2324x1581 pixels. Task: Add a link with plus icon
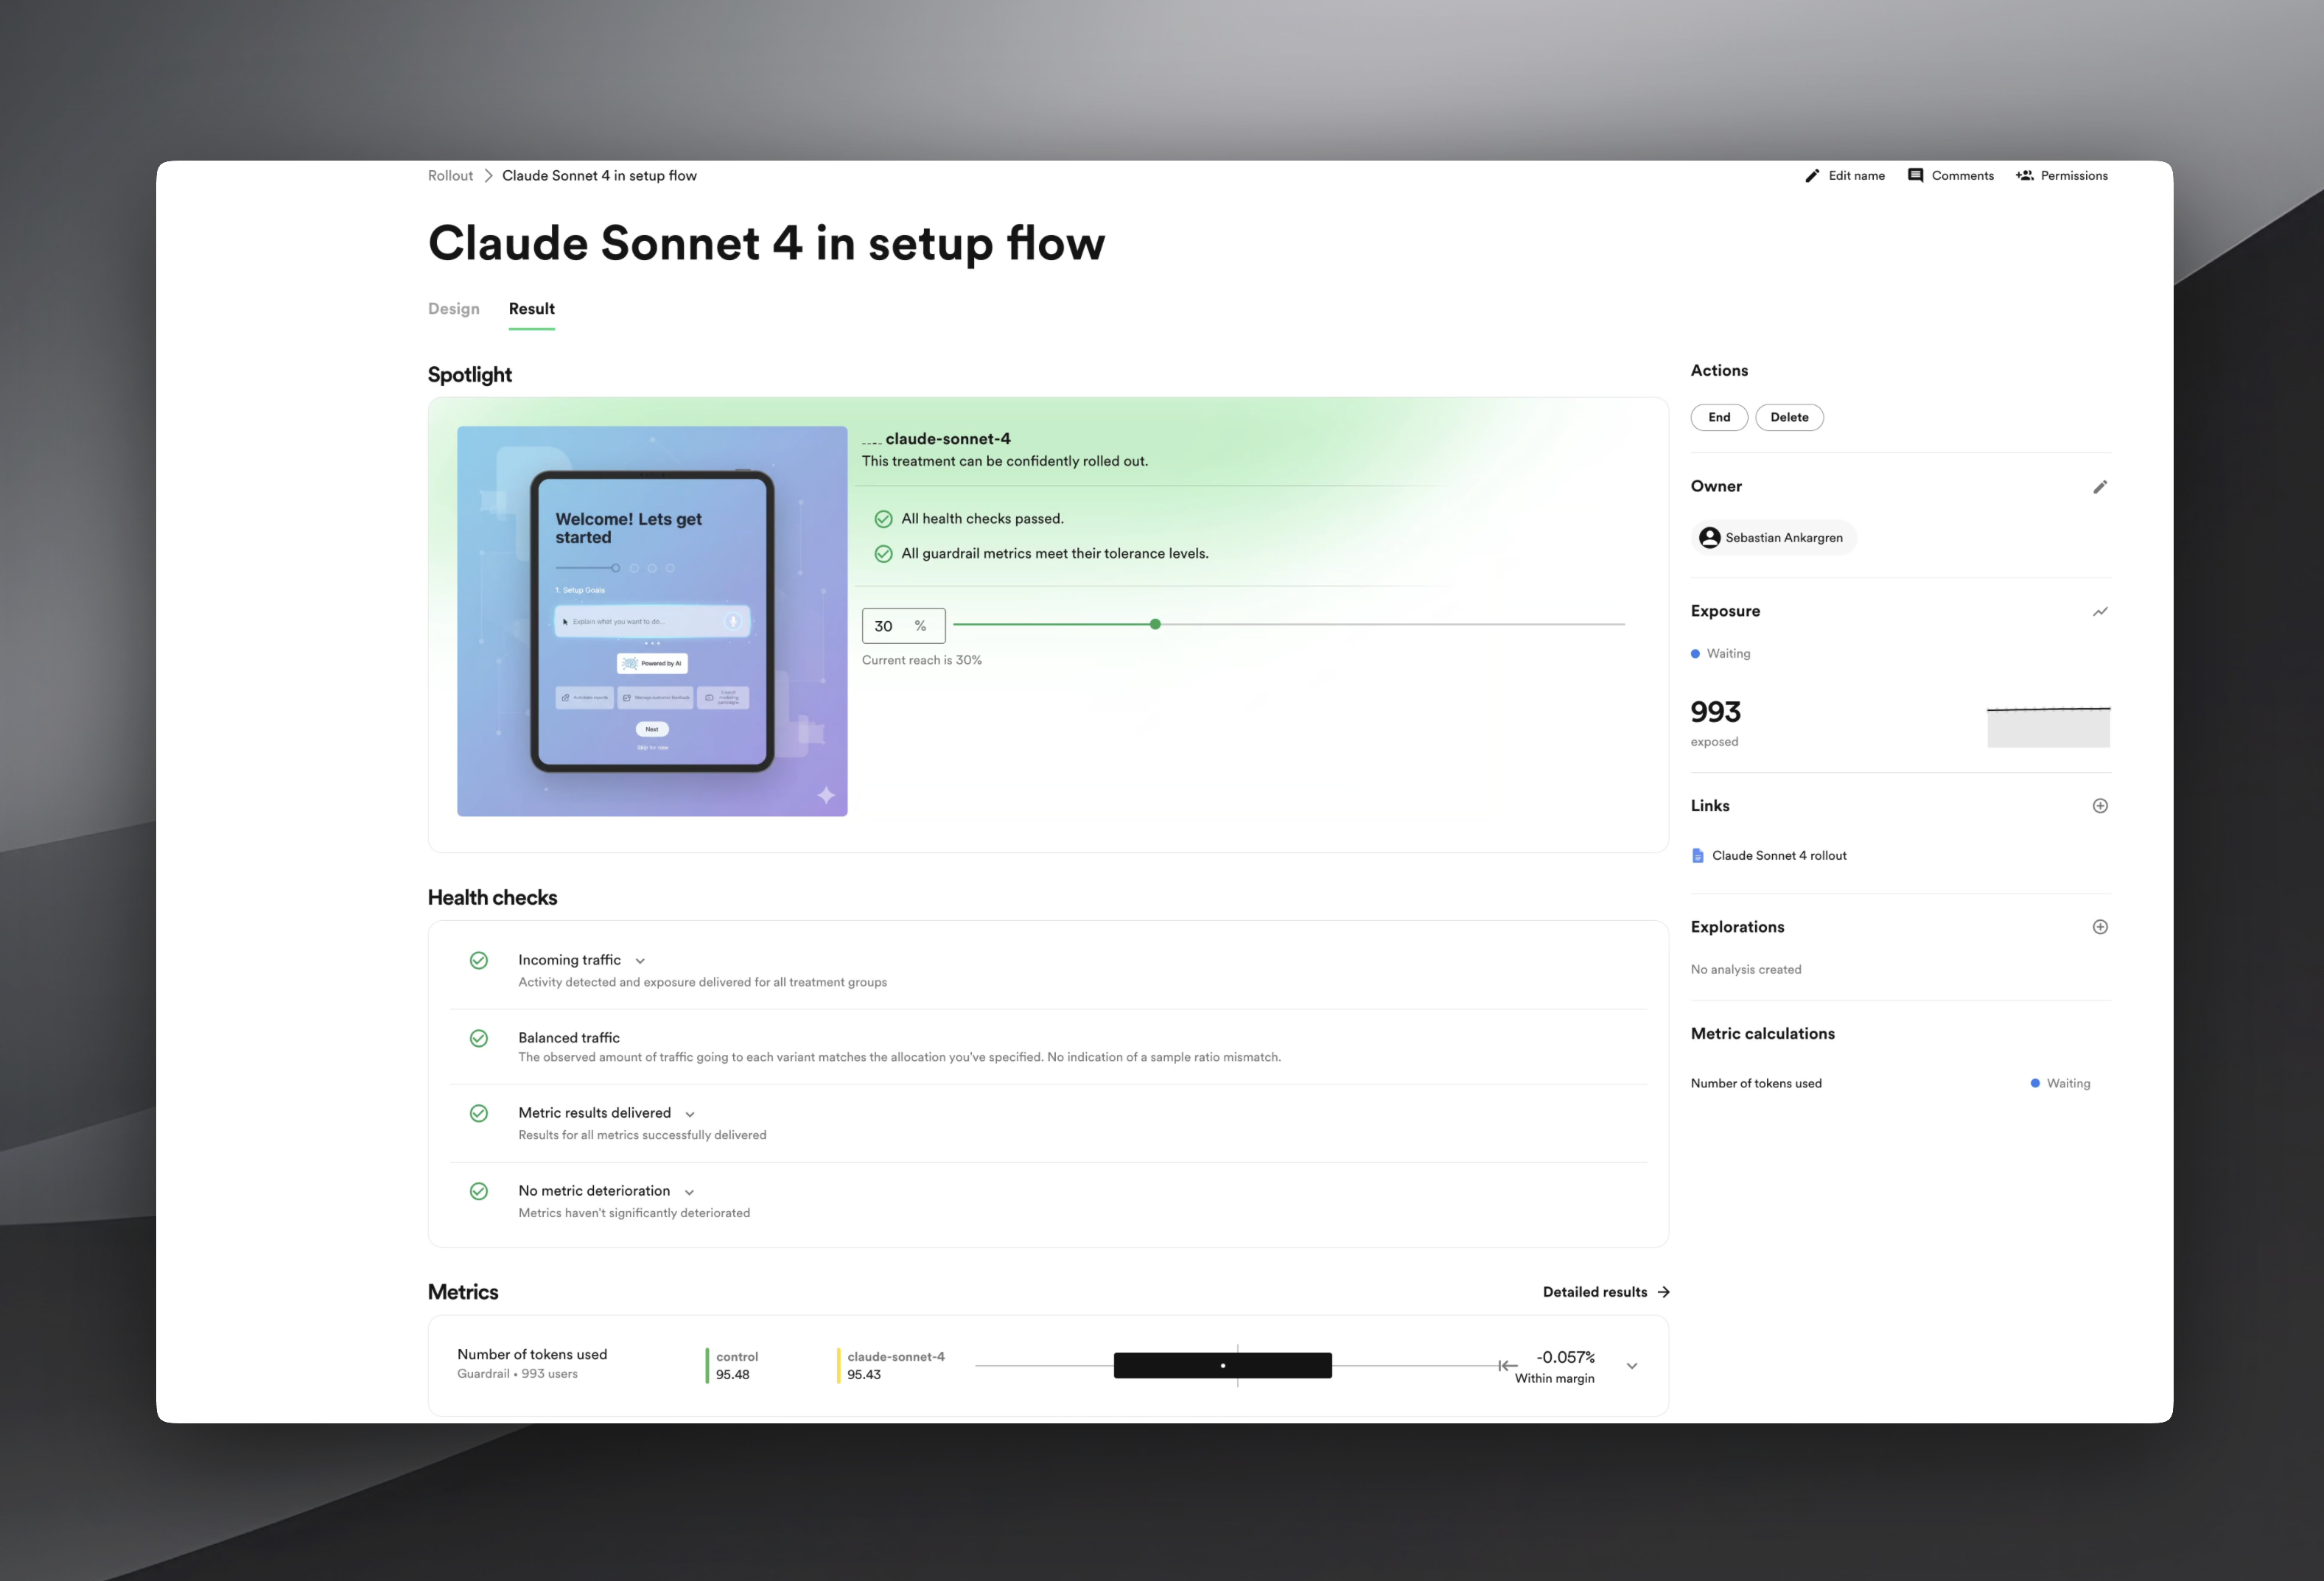[x=2100, y=806]
